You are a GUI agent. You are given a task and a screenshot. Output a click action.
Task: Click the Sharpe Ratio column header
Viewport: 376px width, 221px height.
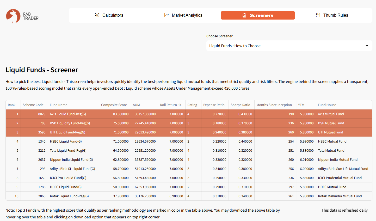[x=241, y=105]
